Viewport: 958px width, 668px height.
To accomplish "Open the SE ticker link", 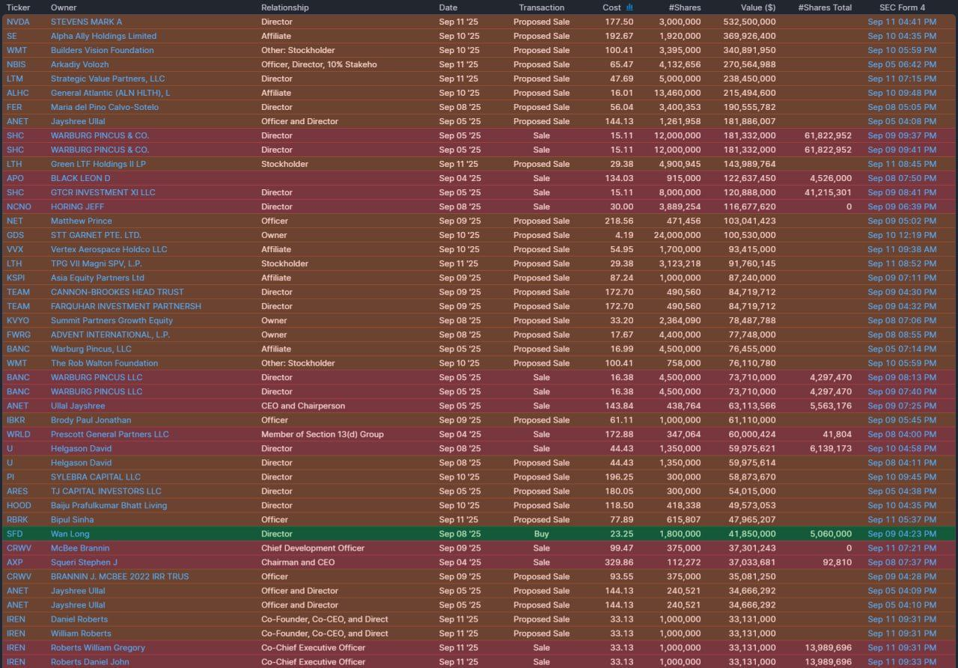I will point(11,36).
